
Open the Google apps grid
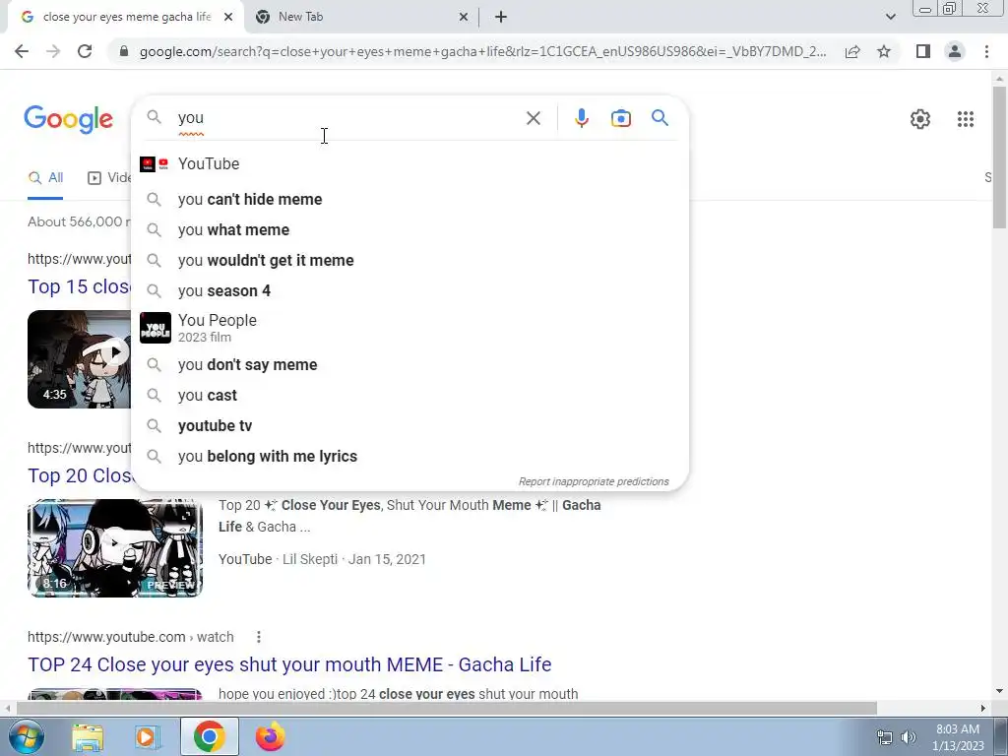965,119
